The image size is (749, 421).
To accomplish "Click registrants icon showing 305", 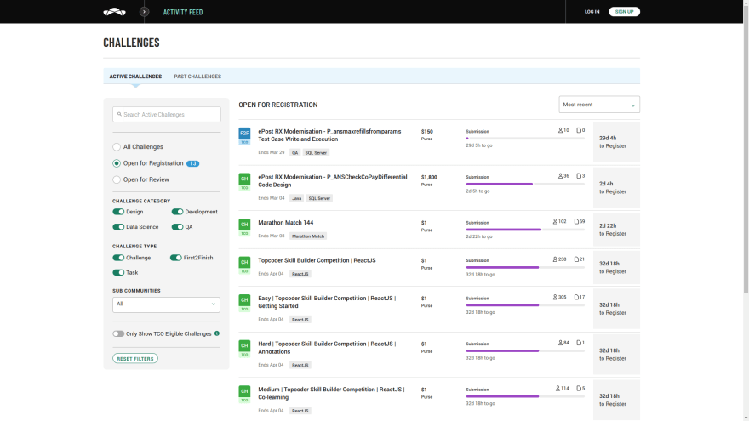I will click(x=555, y=297).
